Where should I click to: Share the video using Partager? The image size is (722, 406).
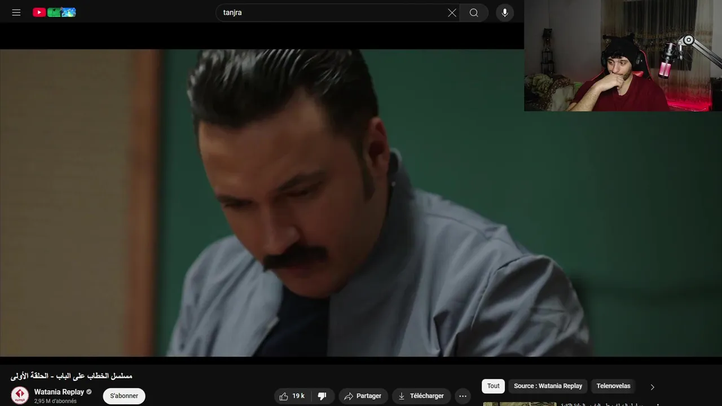click(363, 396)
